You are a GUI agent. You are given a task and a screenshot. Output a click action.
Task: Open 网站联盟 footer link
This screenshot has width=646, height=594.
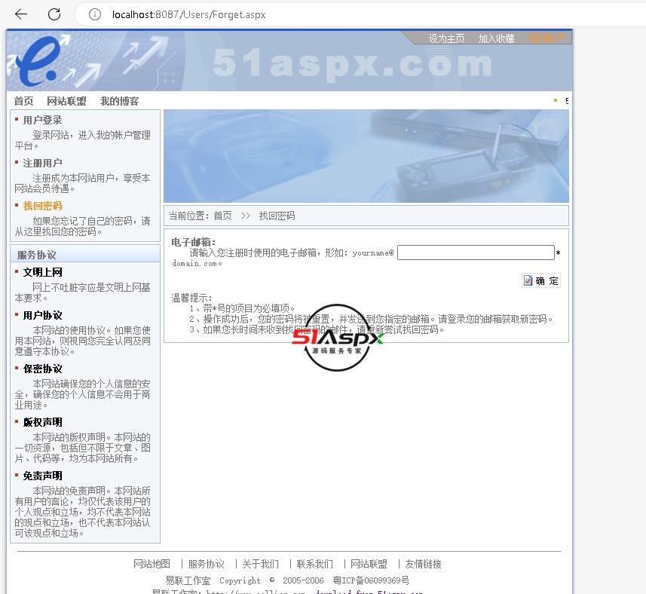click(x=369, y=564)
